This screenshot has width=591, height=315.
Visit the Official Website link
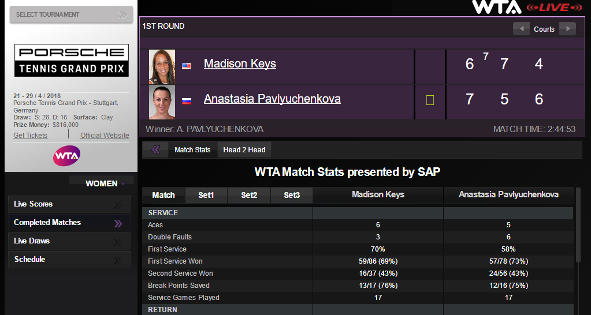[105, 136]
